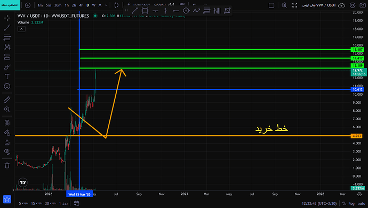368x208 pixels.
Task: Select the brush drawing tool
Action: point(7,67)
